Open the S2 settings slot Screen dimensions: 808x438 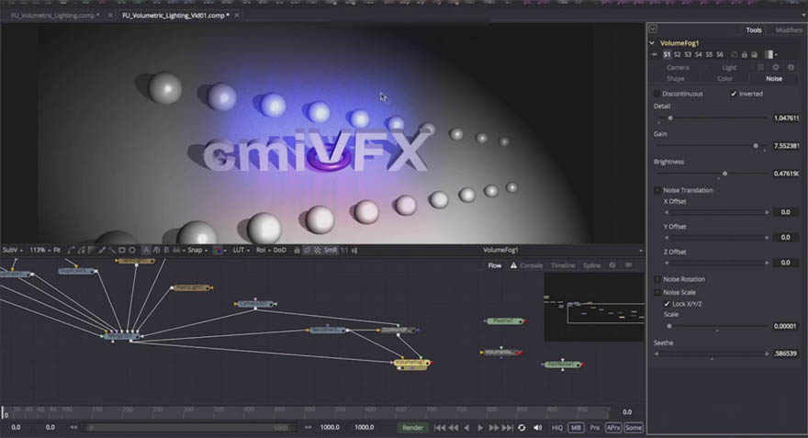pyautogui.click(x=677, y=54)
